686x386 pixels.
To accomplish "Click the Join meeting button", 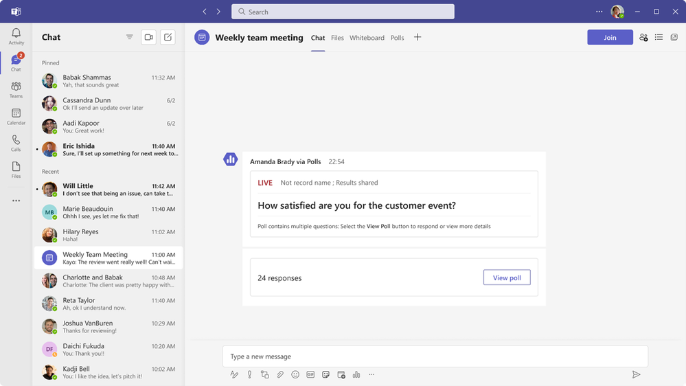I will pos(610,38).
